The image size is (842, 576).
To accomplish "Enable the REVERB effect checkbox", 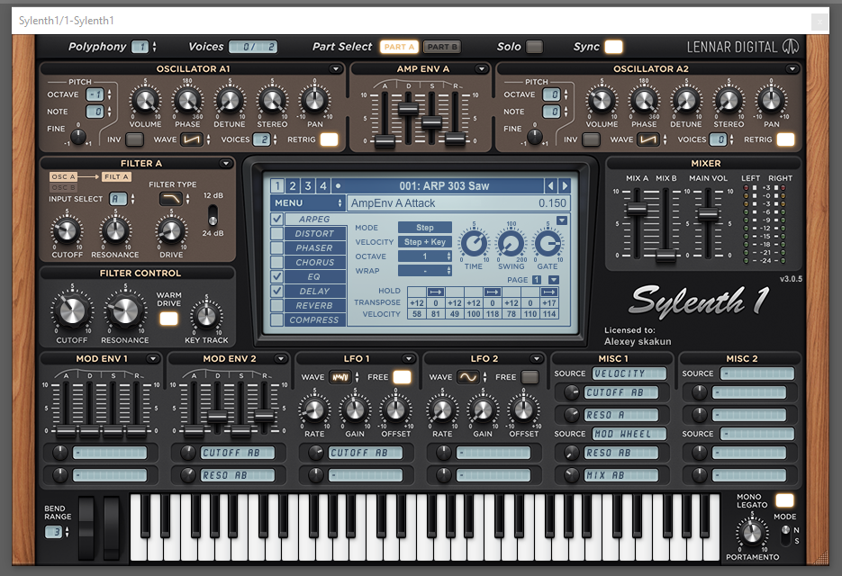I will click(277, 305).
